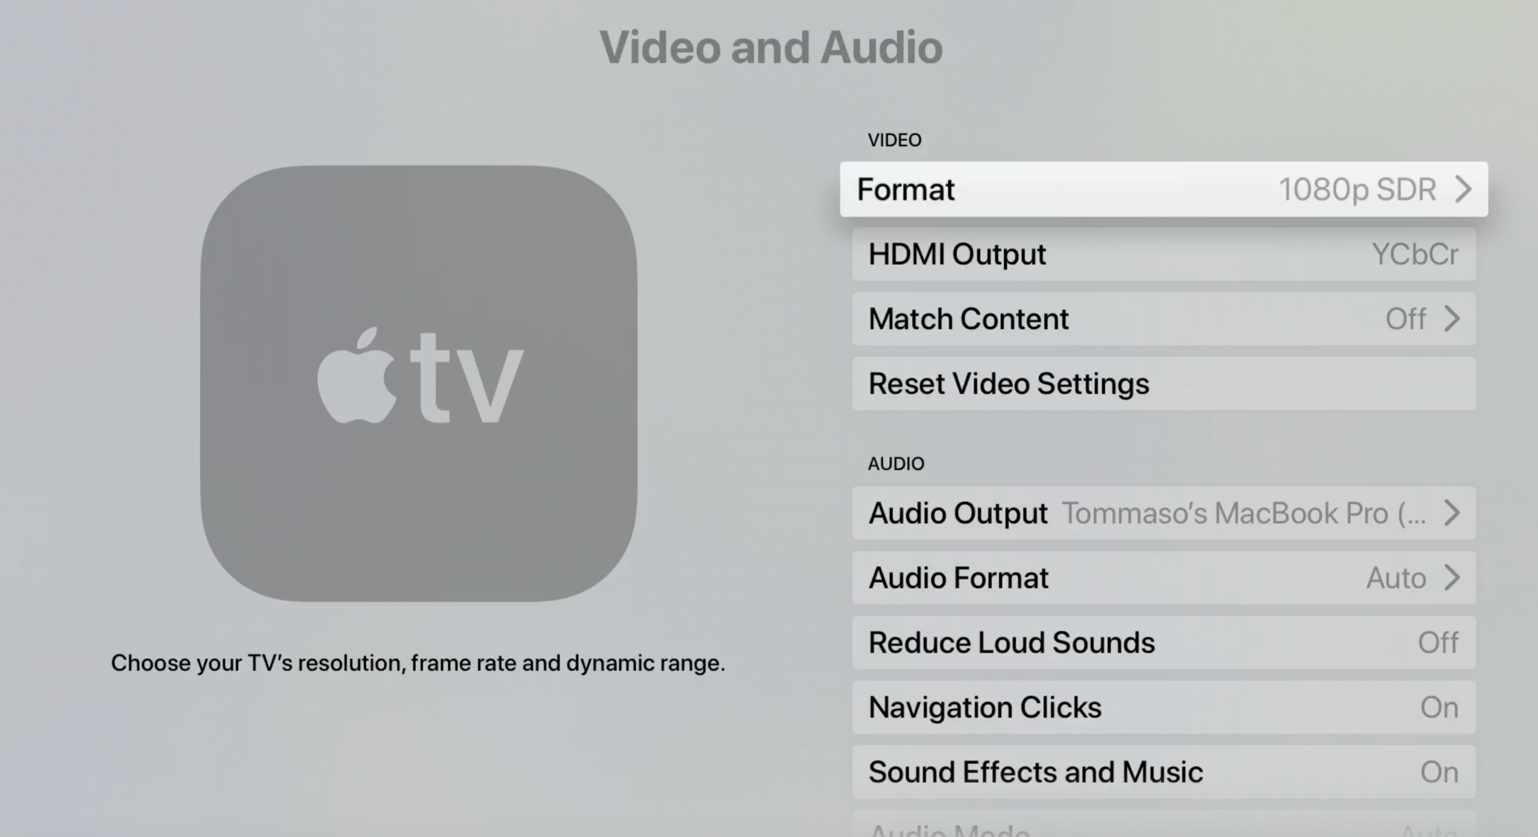Screen dimensions: 1538x837
Task: Click Format 1080p SDR option
Action: point(1163,190)
